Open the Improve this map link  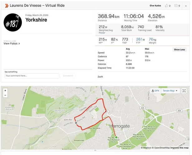(x=180, y=148)
